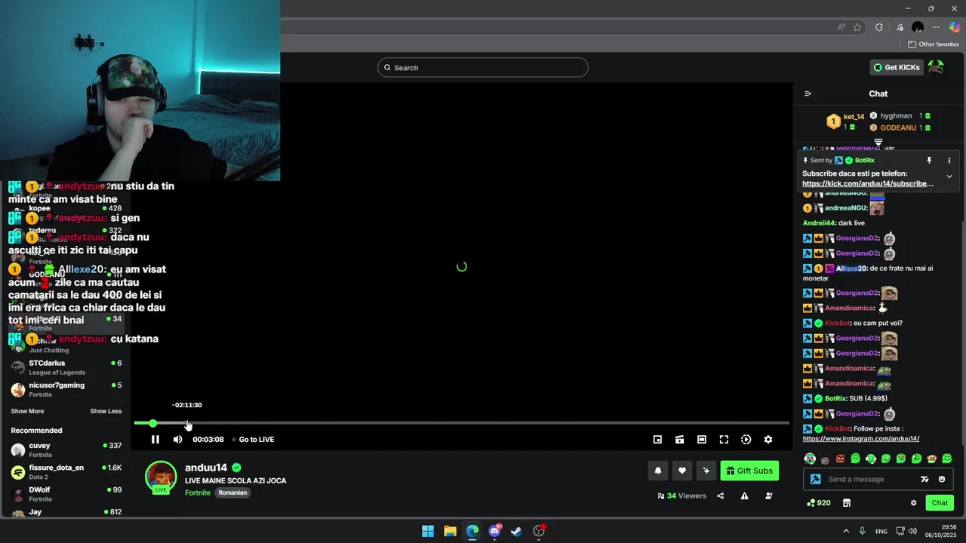This screenshot has width=966, height=543.
Task: Open Edge Settings and more menu
Action: [936, 27]
